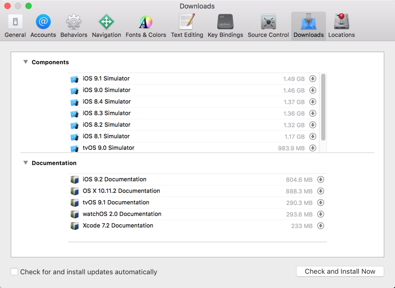Download the iOS 8.1 Simulator
Viewport: 395px width, 288px height.
tap(313, 137)
